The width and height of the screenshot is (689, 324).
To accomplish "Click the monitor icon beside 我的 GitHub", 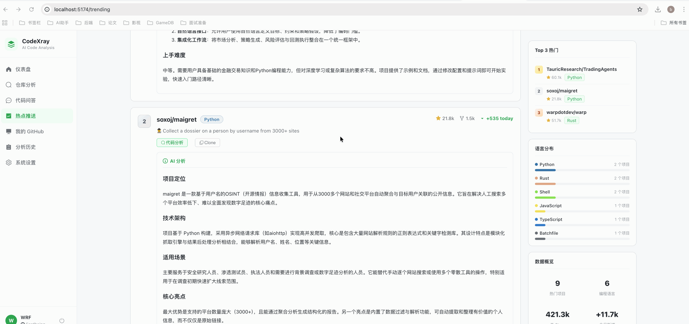I will pyautogui.click(x=9, y=131).
